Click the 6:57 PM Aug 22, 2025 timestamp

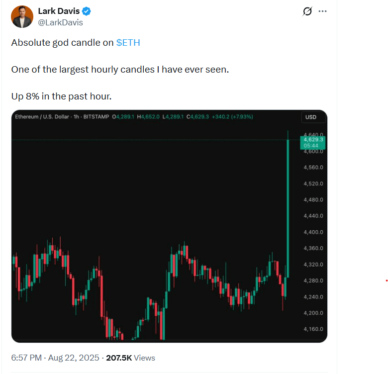click(x=55, y=358)
